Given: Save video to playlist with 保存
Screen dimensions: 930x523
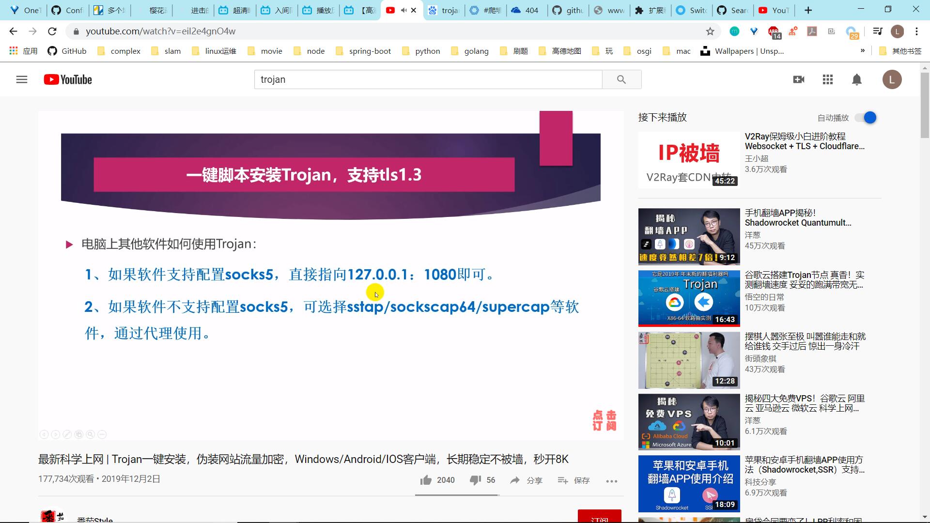Looking at the screenshot, I should click(574, 480).
